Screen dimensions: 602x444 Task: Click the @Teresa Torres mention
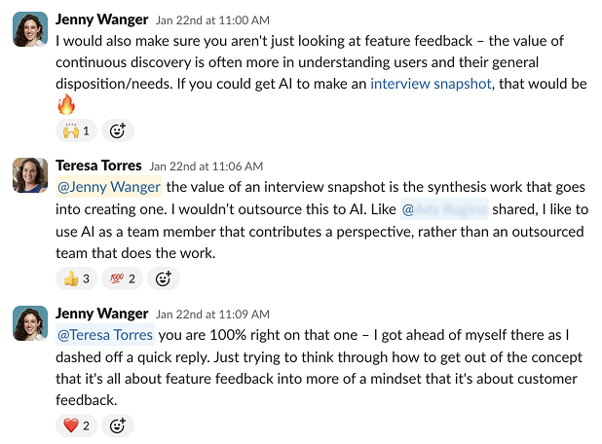[x=105, y=335]
